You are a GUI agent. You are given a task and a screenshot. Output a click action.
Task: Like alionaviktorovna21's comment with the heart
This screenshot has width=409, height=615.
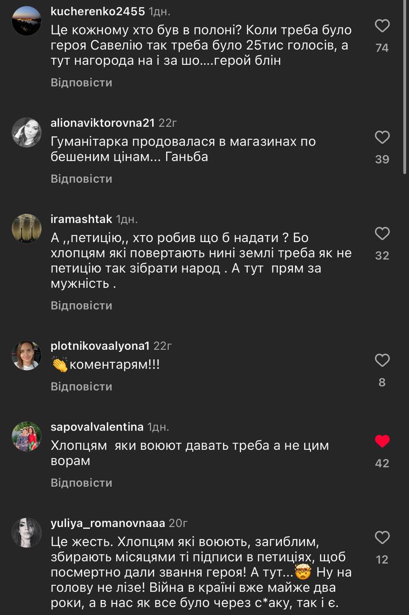pos(382,138)
